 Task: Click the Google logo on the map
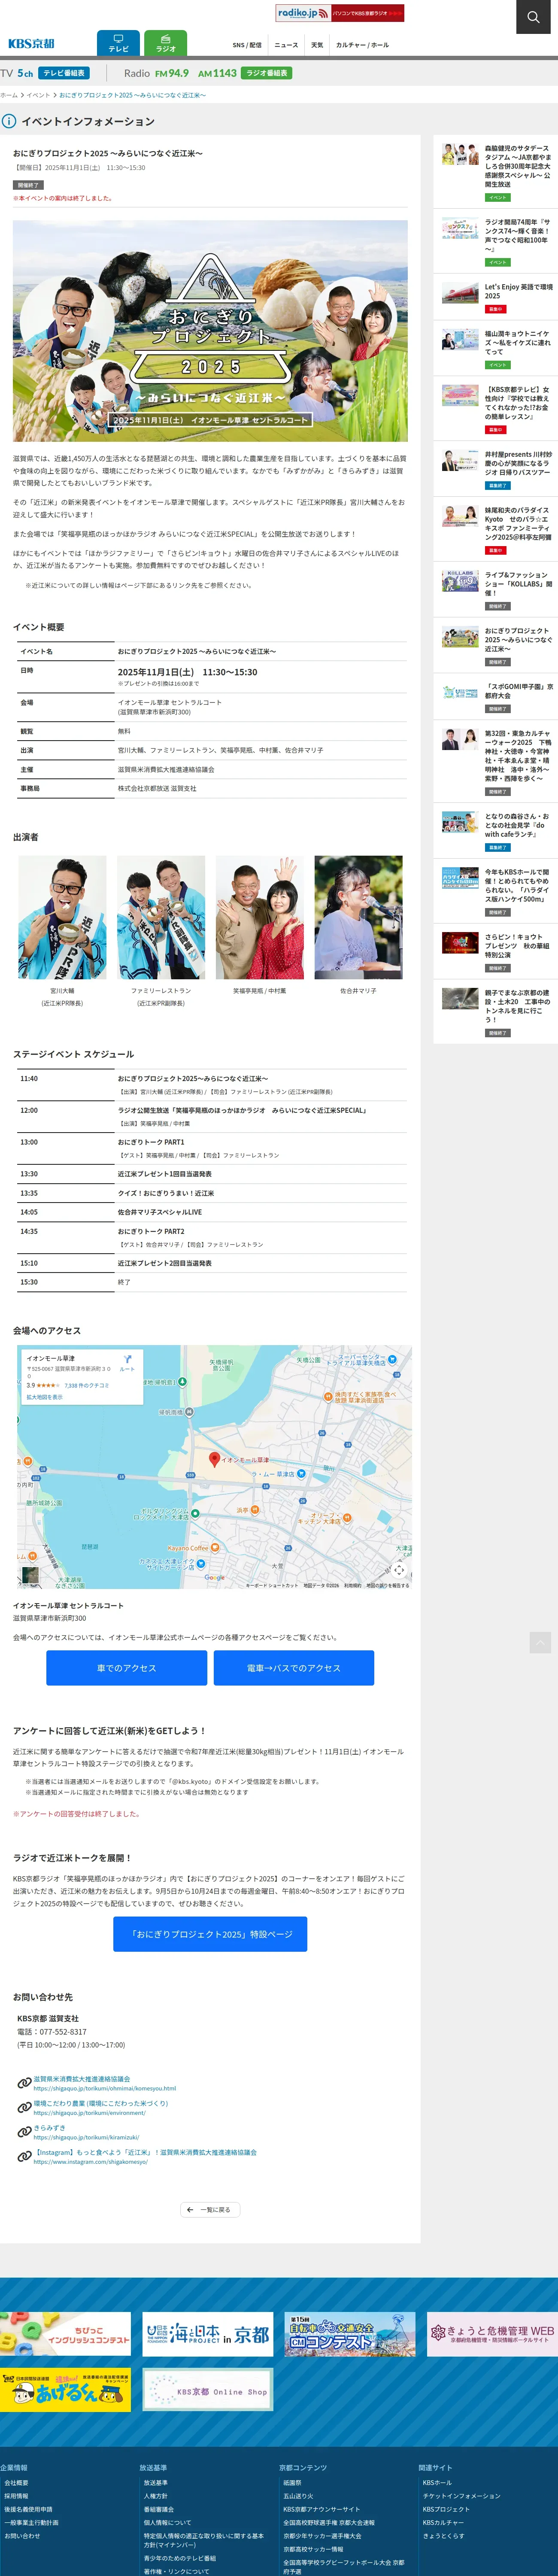tap(215, 1577)
